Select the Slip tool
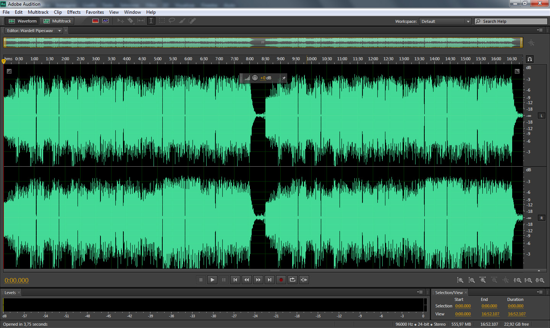 tap(141, 21)
